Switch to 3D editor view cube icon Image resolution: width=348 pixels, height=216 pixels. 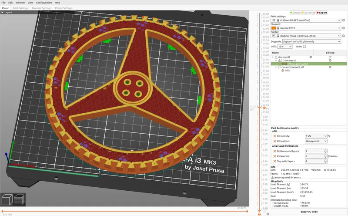7,199
